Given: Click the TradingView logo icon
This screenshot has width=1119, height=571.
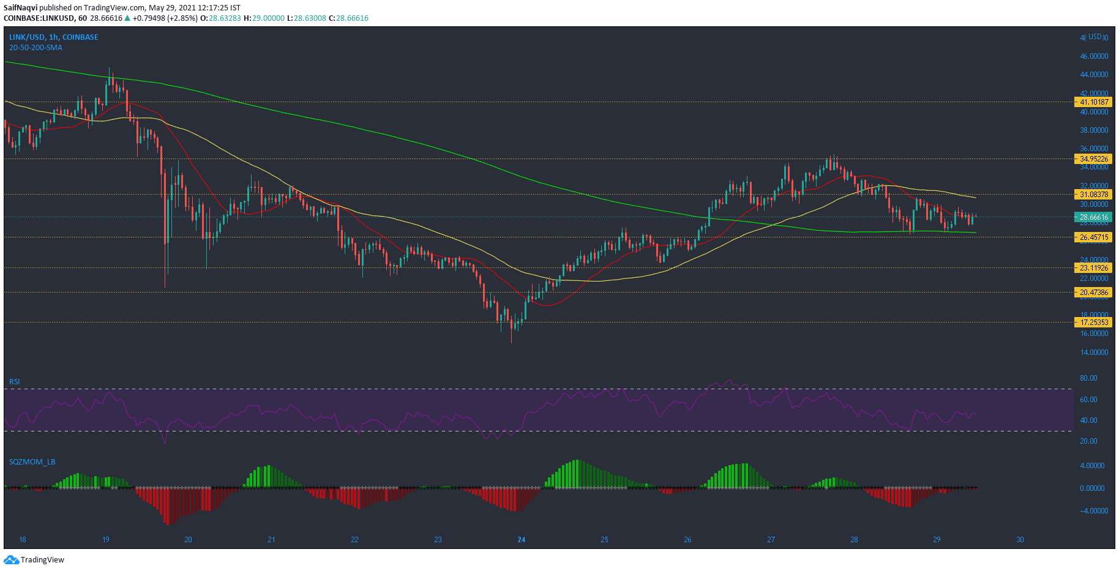Looking at the screenshot, I should click(x=11, y=559).
